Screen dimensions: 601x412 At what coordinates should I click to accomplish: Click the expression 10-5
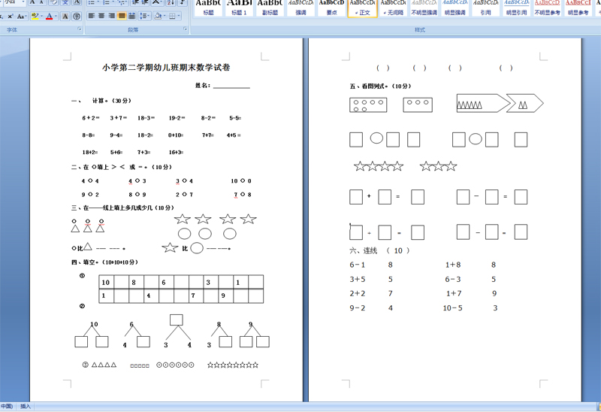[x=452, y=308]
